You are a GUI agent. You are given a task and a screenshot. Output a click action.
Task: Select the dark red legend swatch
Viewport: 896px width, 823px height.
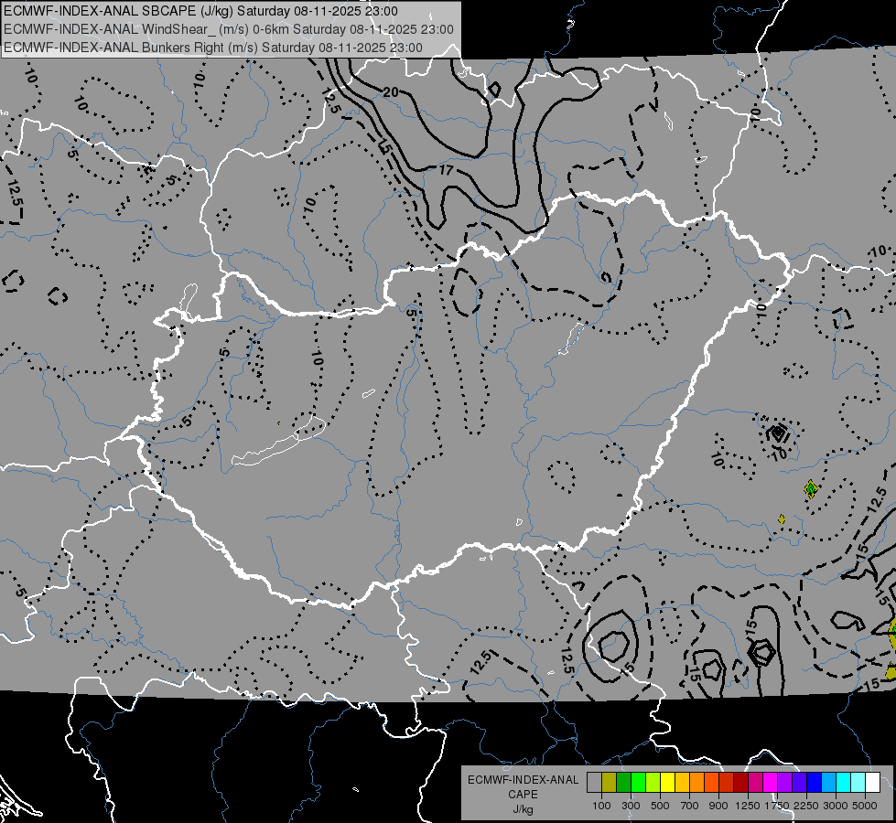[x=741, y=782]
